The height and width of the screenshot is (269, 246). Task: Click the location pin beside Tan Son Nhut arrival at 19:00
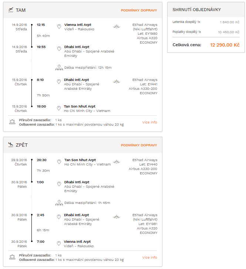click(59, 108)
